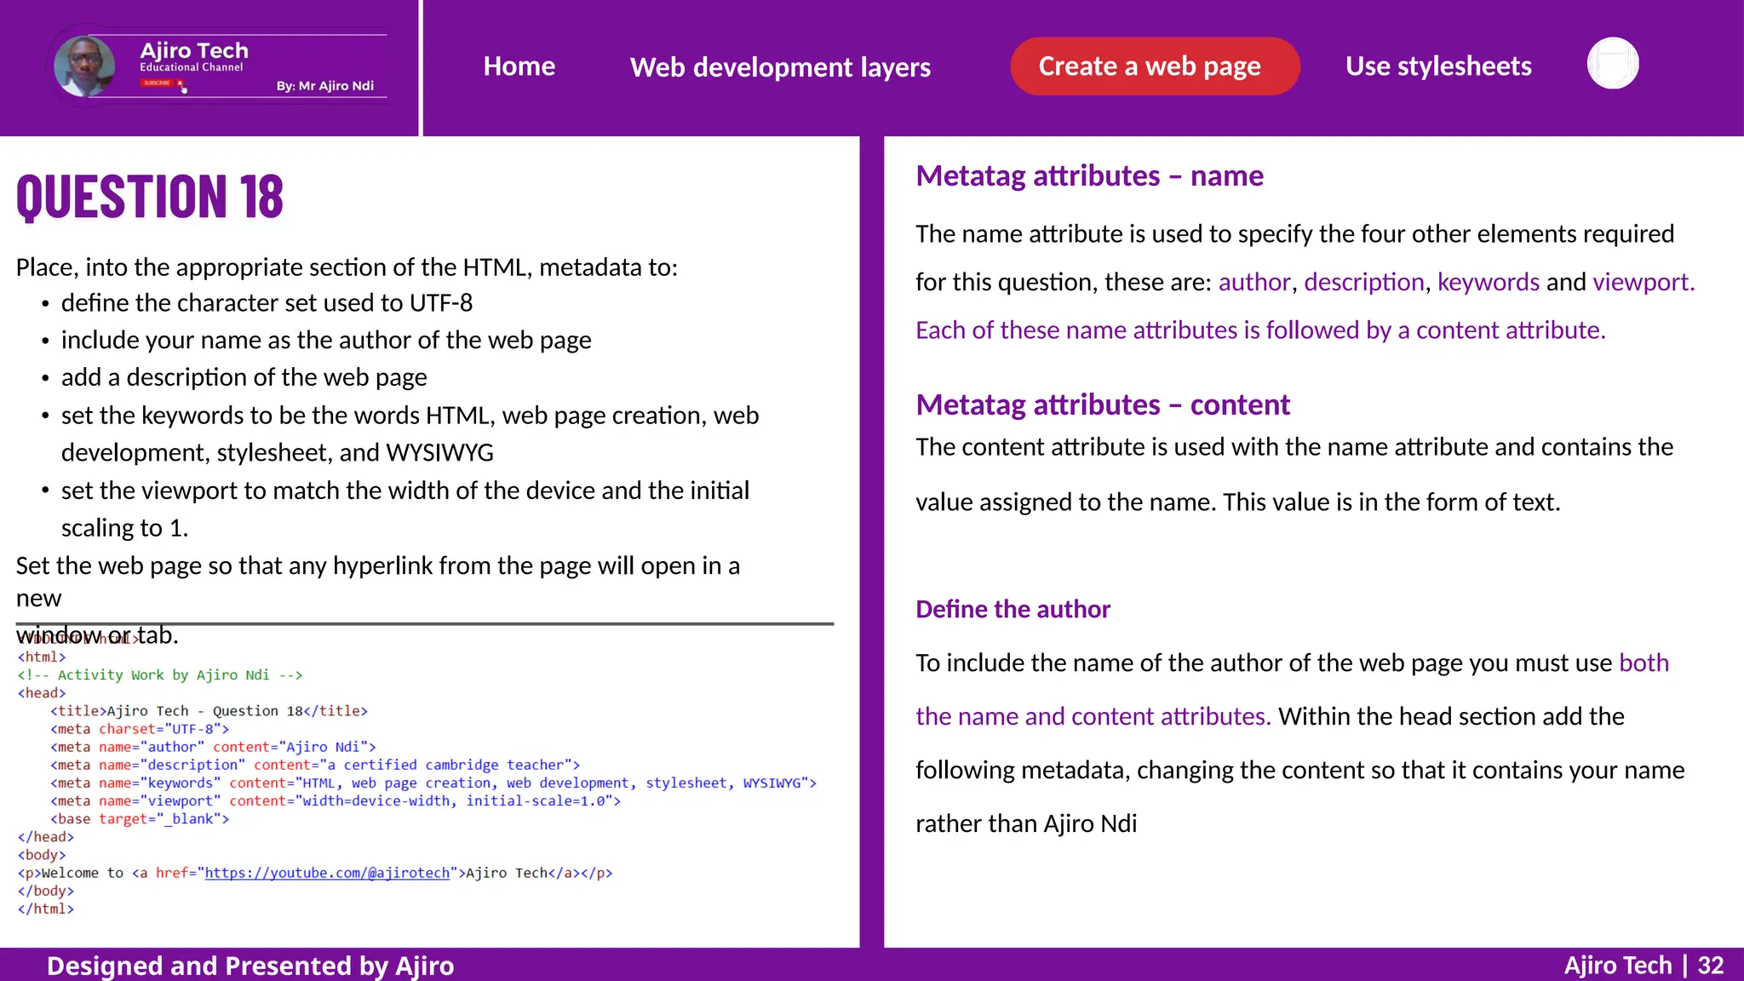The height and width of the screenshot is (981, 1744).
Task: Click the QUESTION 18 heading
Action: 150,196
